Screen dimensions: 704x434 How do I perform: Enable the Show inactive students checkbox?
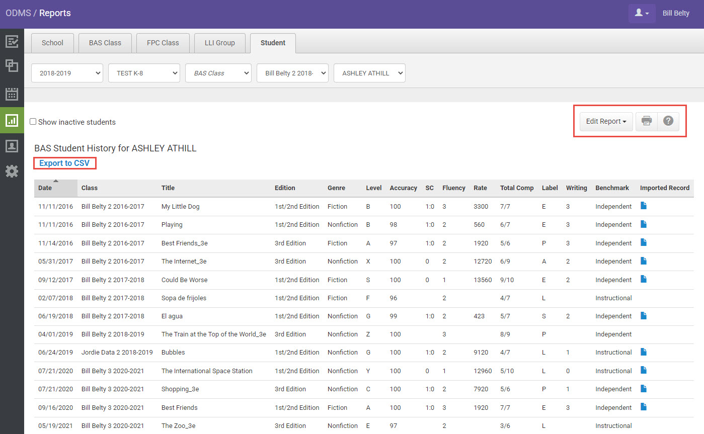pos(33,122)
